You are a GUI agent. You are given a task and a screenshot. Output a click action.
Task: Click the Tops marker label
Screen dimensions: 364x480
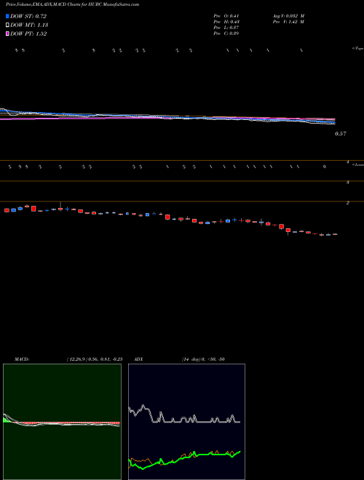click(358, 49)
